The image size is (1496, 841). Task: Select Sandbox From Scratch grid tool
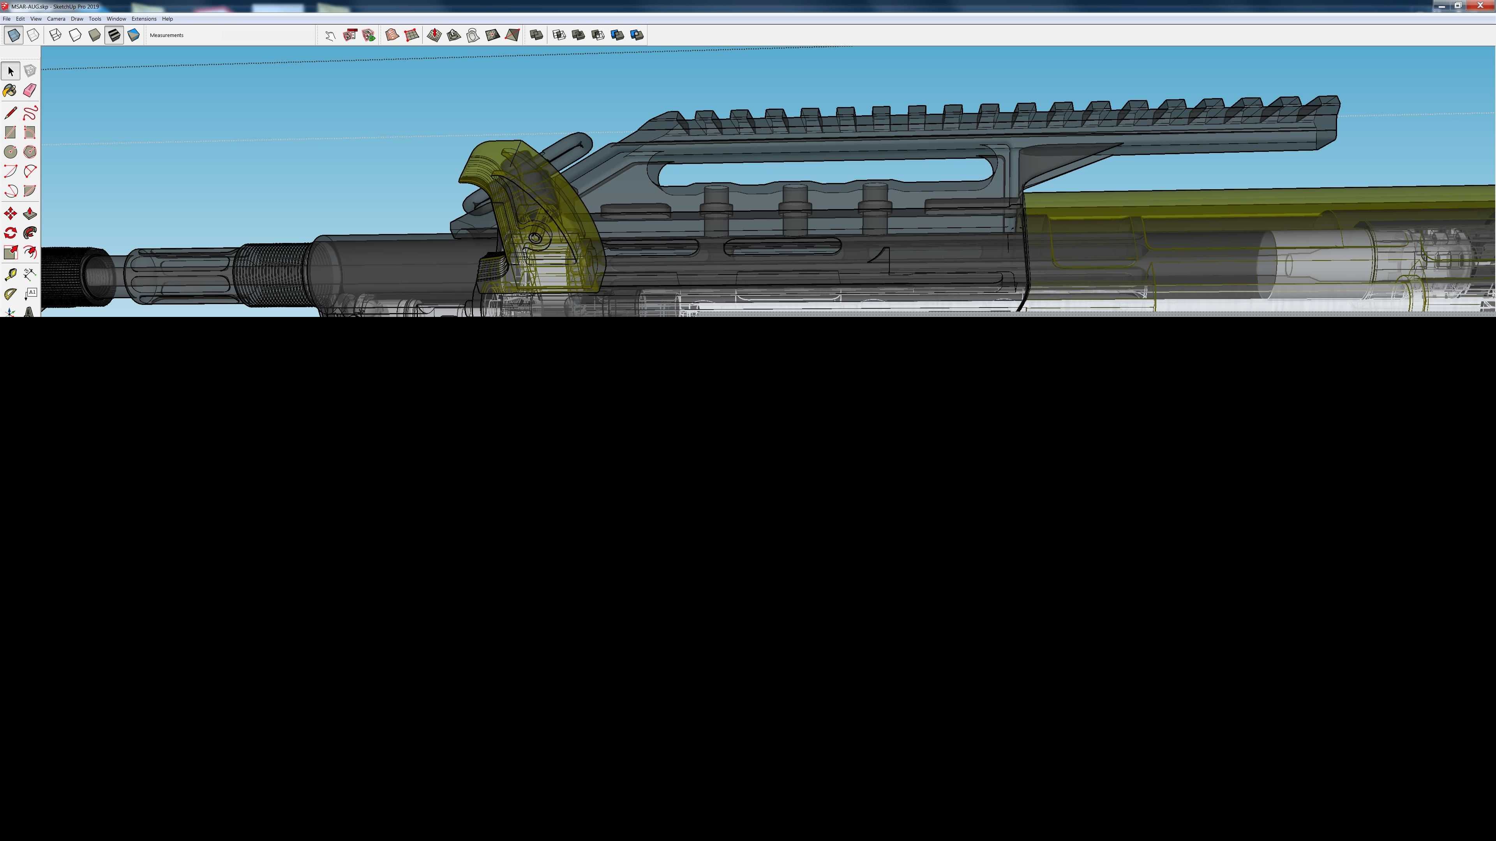tap(412, 35)
